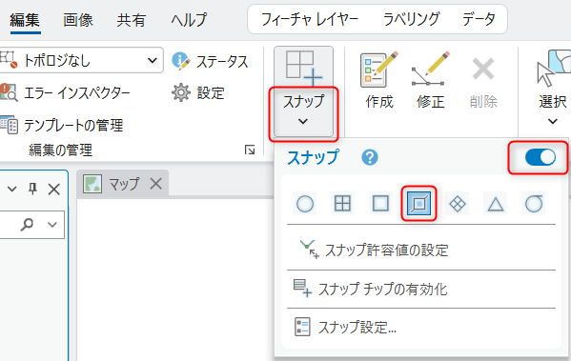Toggle the vertex snap square button

(381, 204)
